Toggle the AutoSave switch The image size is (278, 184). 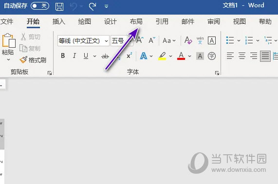coord(40,6)
